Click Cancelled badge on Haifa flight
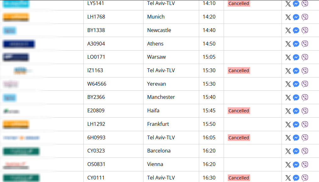 (x=239, y=110)
